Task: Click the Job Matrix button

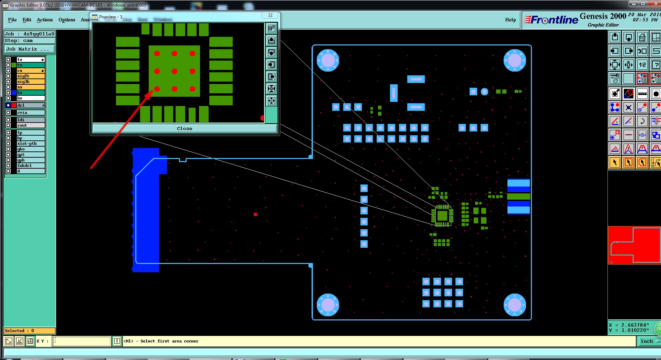Action: pos(30,49)
